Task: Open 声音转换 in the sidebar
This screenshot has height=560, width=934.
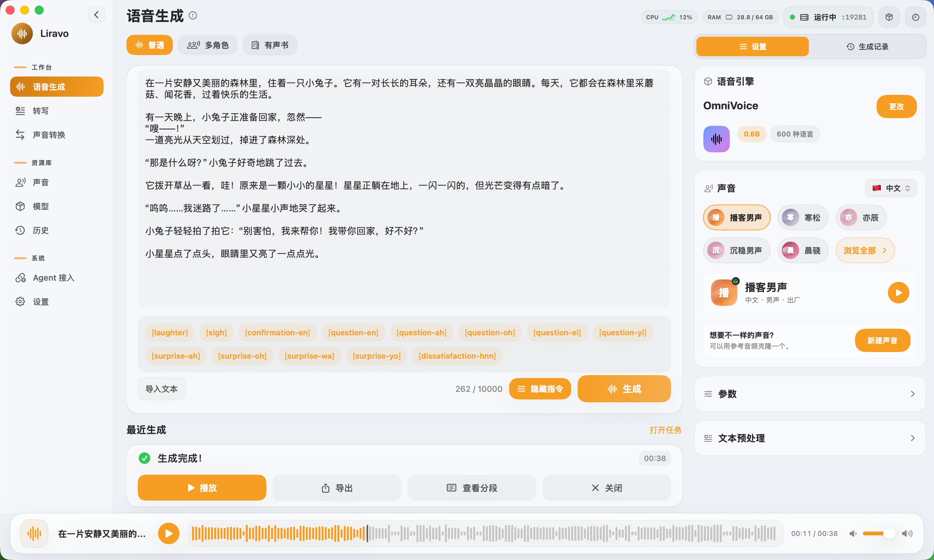Action: pyautogui.click(x=57, y=135)
